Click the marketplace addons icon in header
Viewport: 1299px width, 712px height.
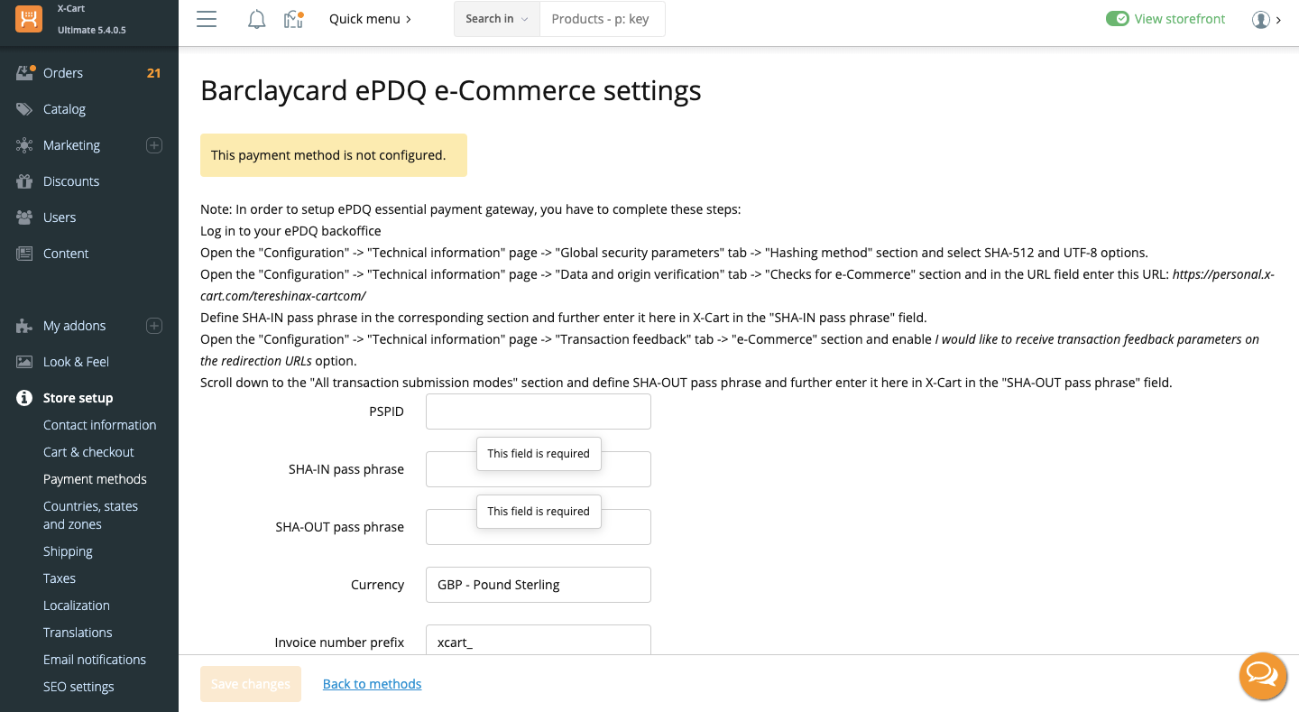pyautogui.click(x=293, y=19)
